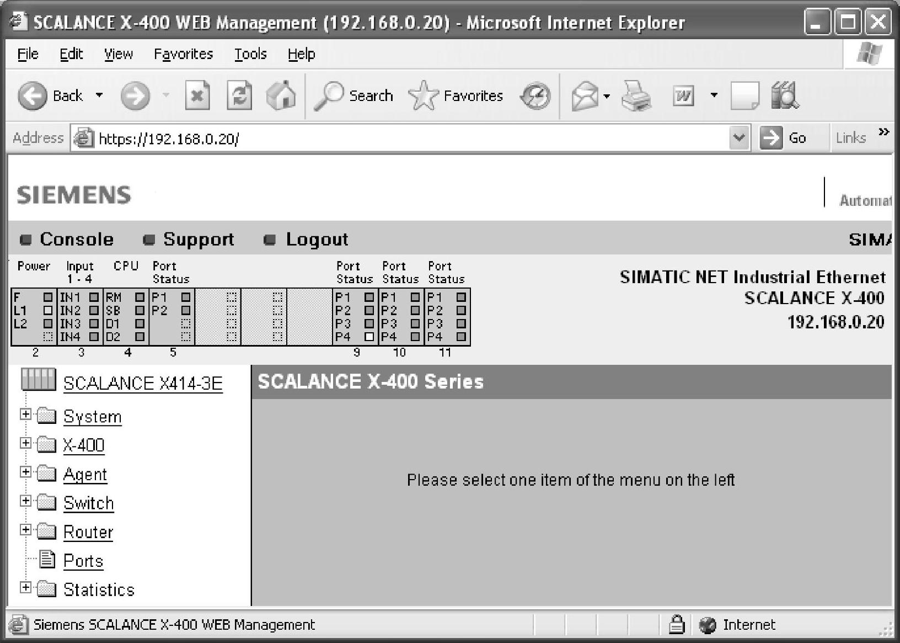Expand the Router tree node
900x643 pixels.
[25, 529]
